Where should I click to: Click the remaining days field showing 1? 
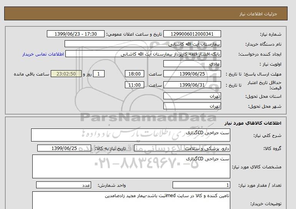pos(99,74)
